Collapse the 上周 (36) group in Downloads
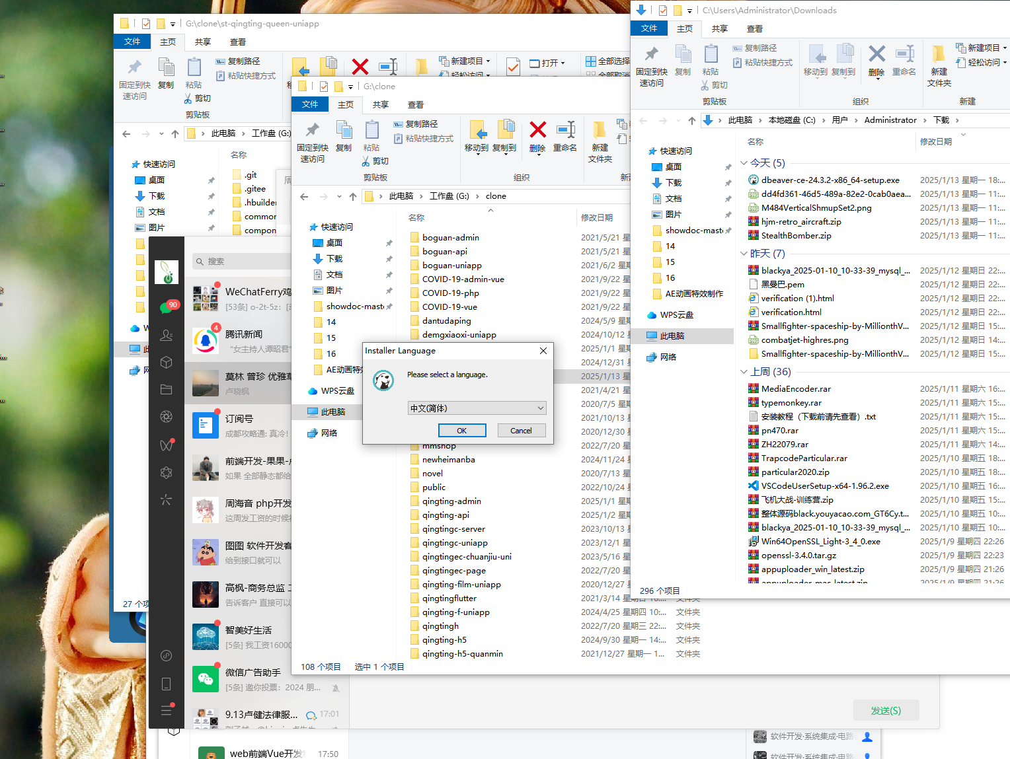This screenshot has width=1010, height=759. (x=744, y=372)
